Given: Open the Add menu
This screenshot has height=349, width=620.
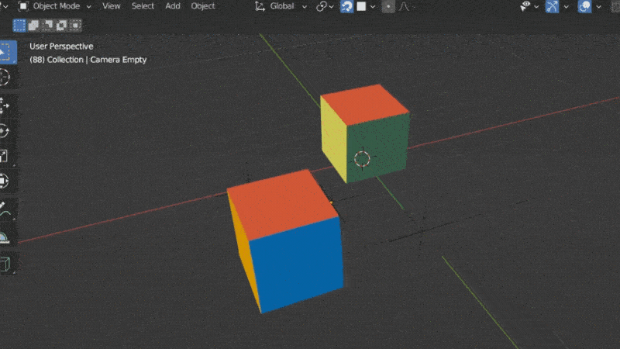Looking at the screenshot, I should click(173, 6).
